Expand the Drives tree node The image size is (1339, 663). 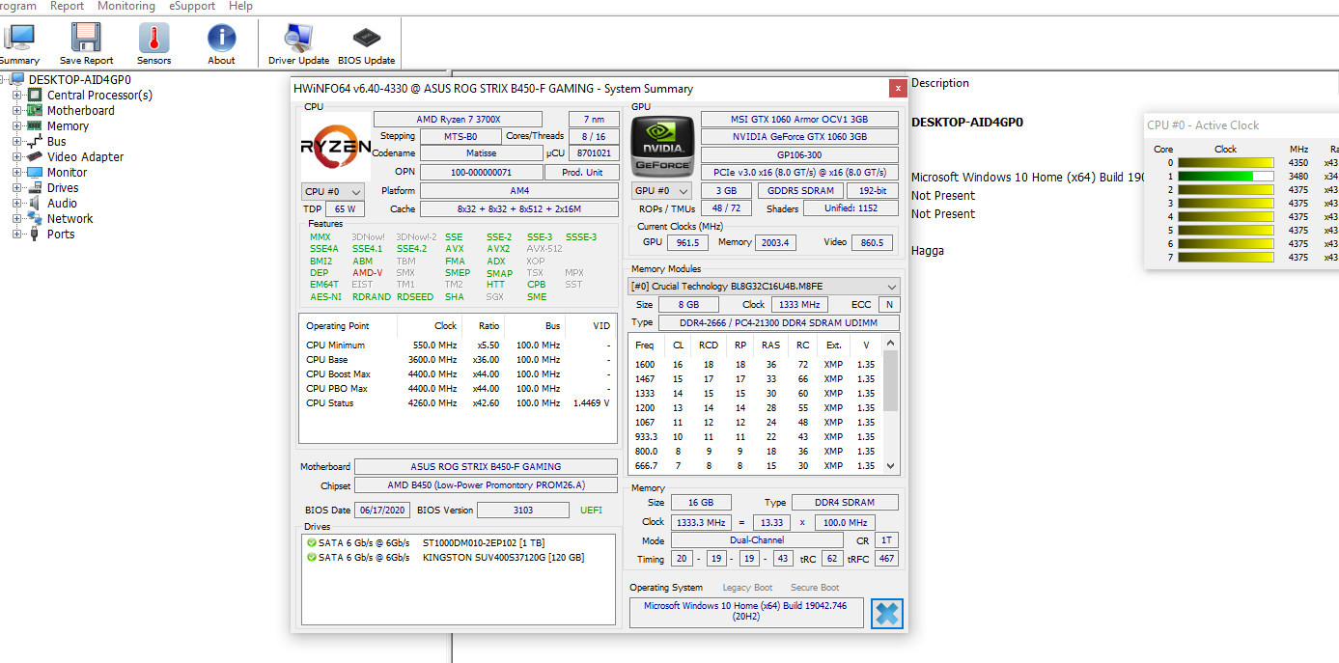click(x=16, y=187)
